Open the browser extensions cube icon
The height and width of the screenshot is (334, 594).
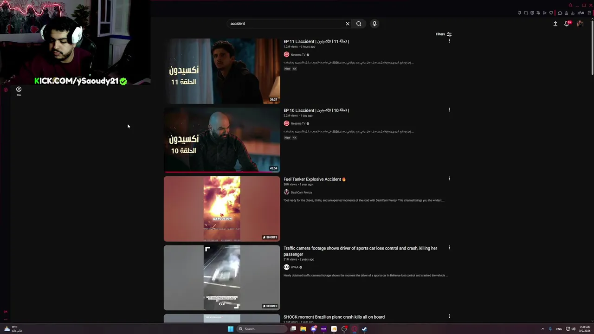tap(560, 13)
